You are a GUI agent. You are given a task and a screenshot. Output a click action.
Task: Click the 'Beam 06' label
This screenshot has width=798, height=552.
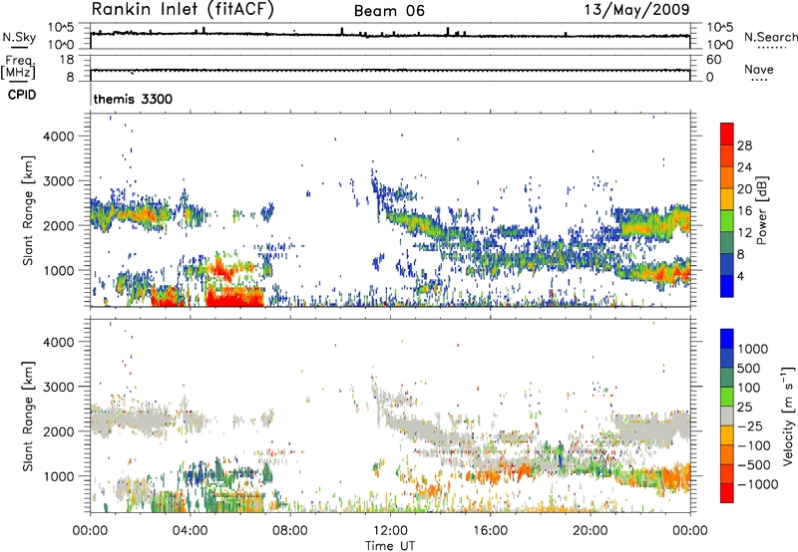(389, 11)
